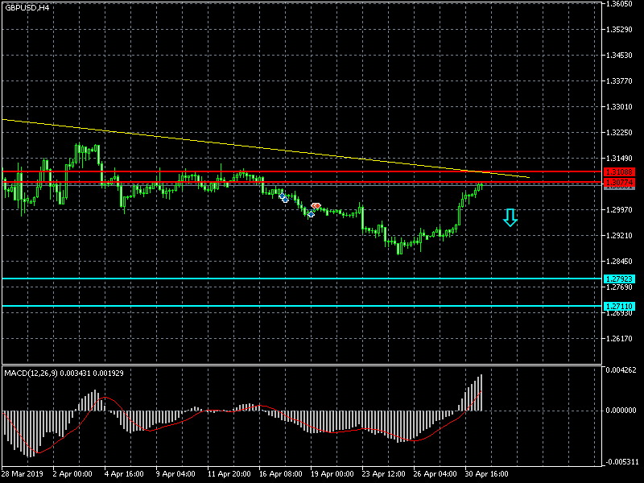
Task: Click the cyan down arrow on chart
Action: point(510,217)
